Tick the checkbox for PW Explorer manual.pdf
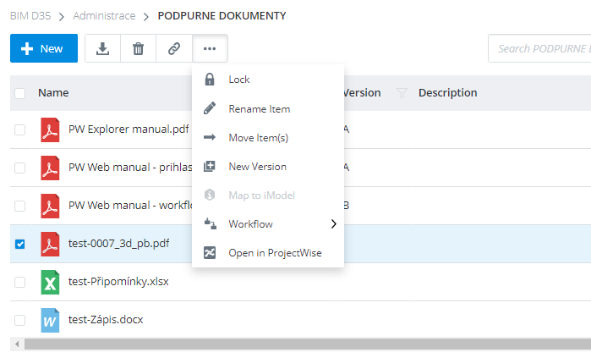Viewport: 591px width, 358px height. click(x=20, y=130)
